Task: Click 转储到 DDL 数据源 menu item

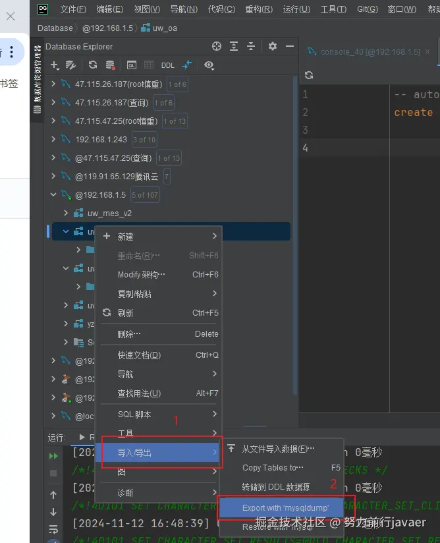Action: point(282,487)
